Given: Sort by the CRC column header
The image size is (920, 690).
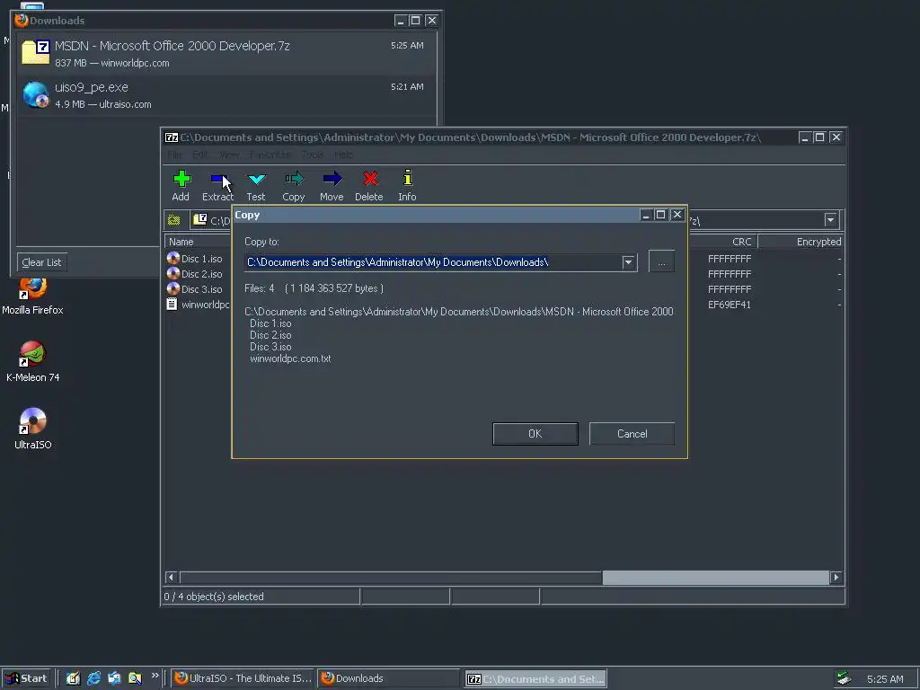Looking at the screenshot, I should pyautogui.click(x=723, y=242).
